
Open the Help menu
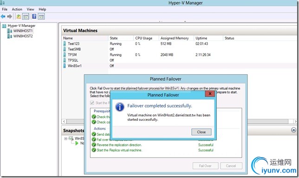tap(42, 9)
